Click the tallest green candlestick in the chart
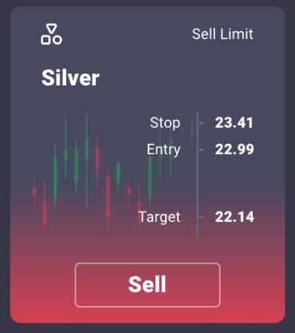 [x=87, y=161]
